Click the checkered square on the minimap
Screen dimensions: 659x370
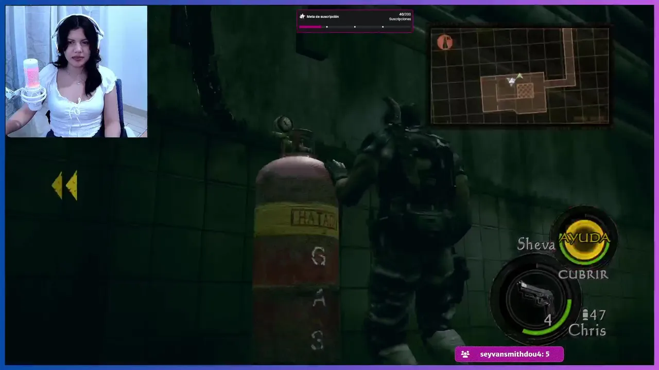[x=525, y=91]
